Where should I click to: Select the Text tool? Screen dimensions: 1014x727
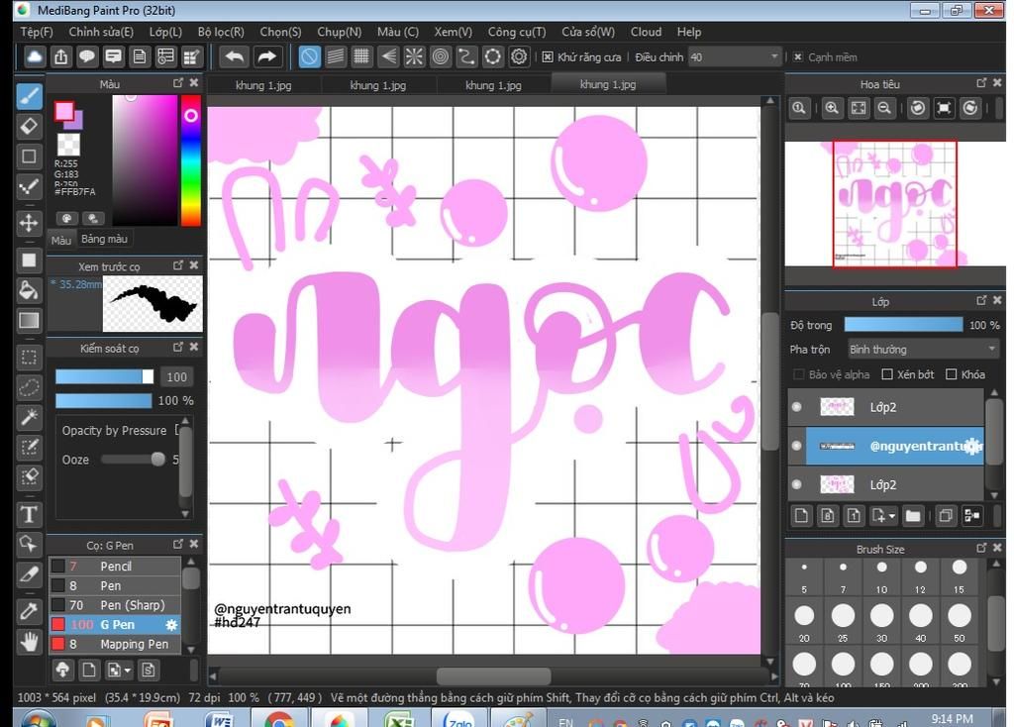click(29, 514)
